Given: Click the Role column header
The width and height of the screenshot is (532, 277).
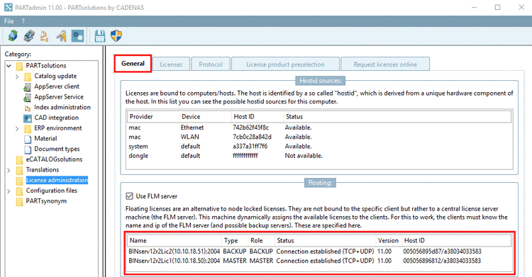Looking at the screenshot, I should click(261, 240).
